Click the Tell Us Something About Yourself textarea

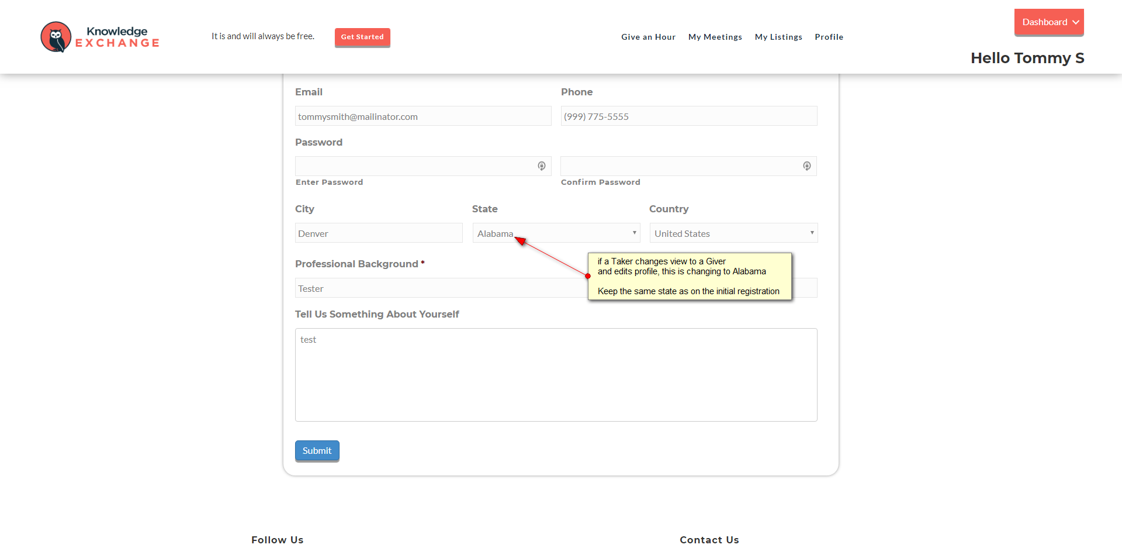pos(555,375)
